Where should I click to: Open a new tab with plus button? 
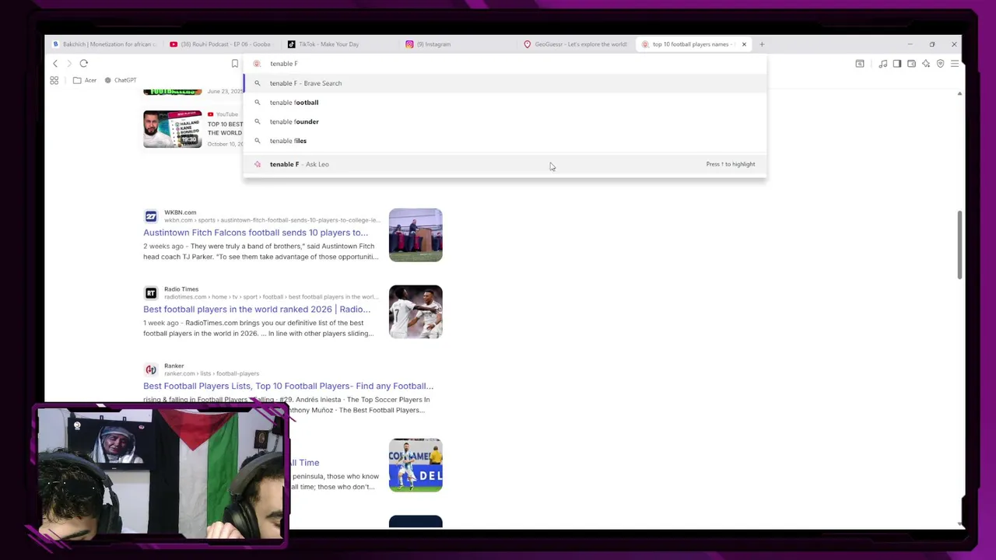[x=762, y=44]
